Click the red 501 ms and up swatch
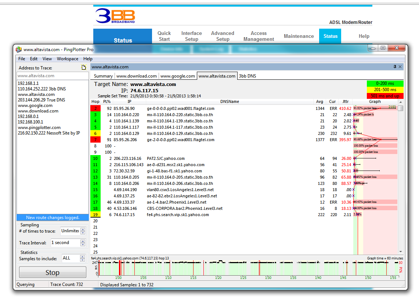This screenshot has height=301, width=419. (385, 96)
